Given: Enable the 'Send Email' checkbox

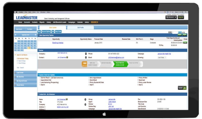Looking at the screenshot, I should pyautogui.click(x=89, y=80).
